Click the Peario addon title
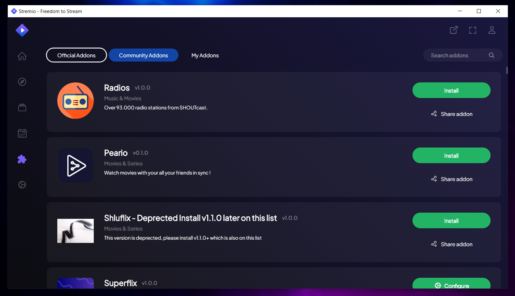 [x=116, y=153]
